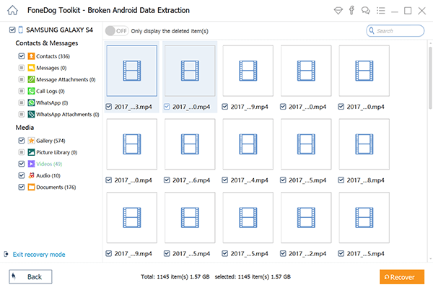Uncheck the Contacts (336) checkbox
Screen dimensions: 433x290
pos(21,56)
